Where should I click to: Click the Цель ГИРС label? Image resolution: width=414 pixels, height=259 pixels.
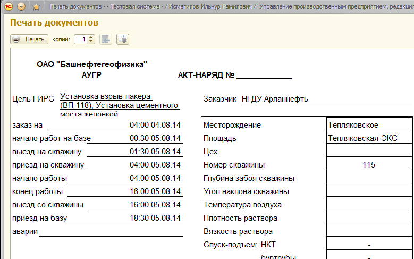point(33,99)
